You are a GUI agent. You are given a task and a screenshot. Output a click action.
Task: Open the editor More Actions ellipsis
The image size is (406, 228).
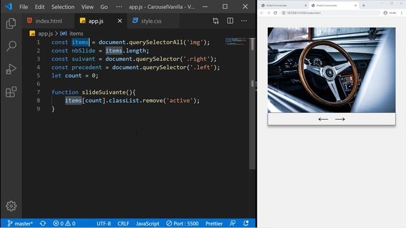pyautogui.click(x=244, y=21)
